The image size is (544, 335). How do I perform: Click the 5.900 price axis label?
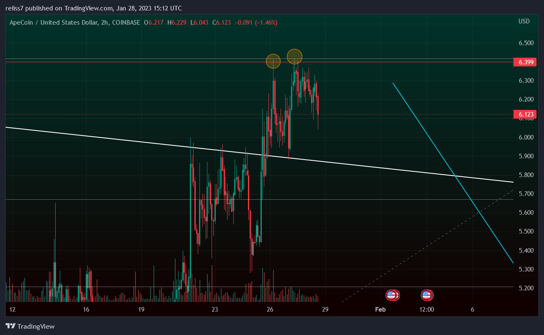click(526, 156)
